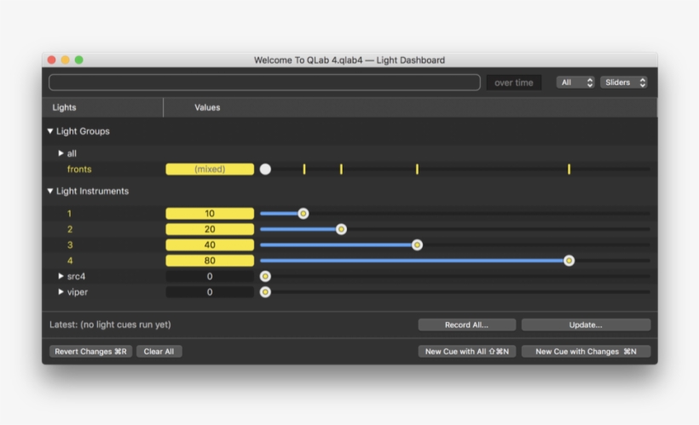Click instrument 3 value field showing 40

click(x=210, y=244)
